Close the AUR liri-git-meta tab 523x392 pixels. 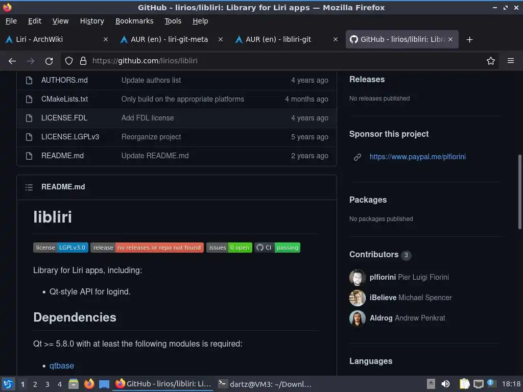[x=221, y=39]
